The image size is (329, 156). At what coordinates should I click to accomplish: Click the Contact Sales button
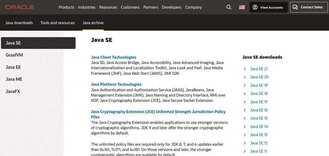pos(308,7)
